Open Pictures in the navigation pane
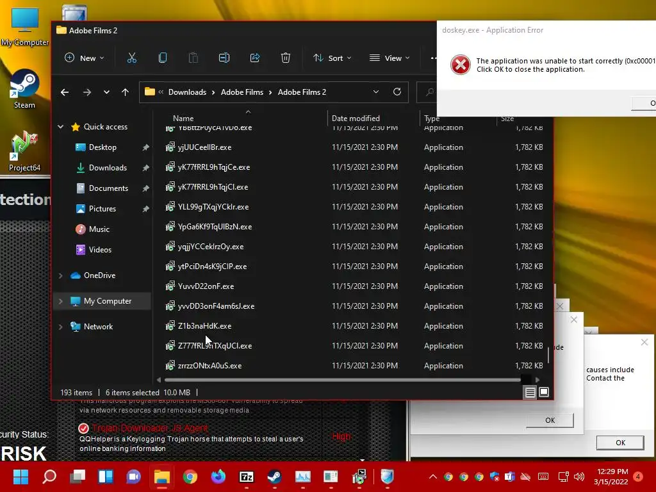This screenshot has height=492, width=656. pyautogui.click(x=102, y=209)
